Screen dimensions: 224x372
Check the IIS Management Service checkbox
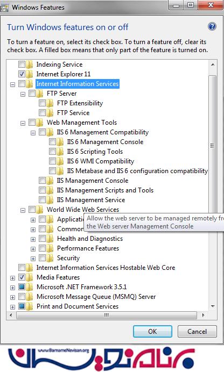[x=43, y=200]
